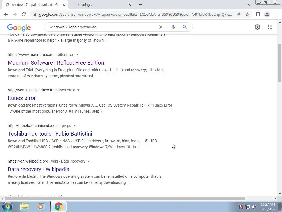Open the Itunes error result
Screen dimensions: 282x212
pyautogui.click(x=22, y=98)
